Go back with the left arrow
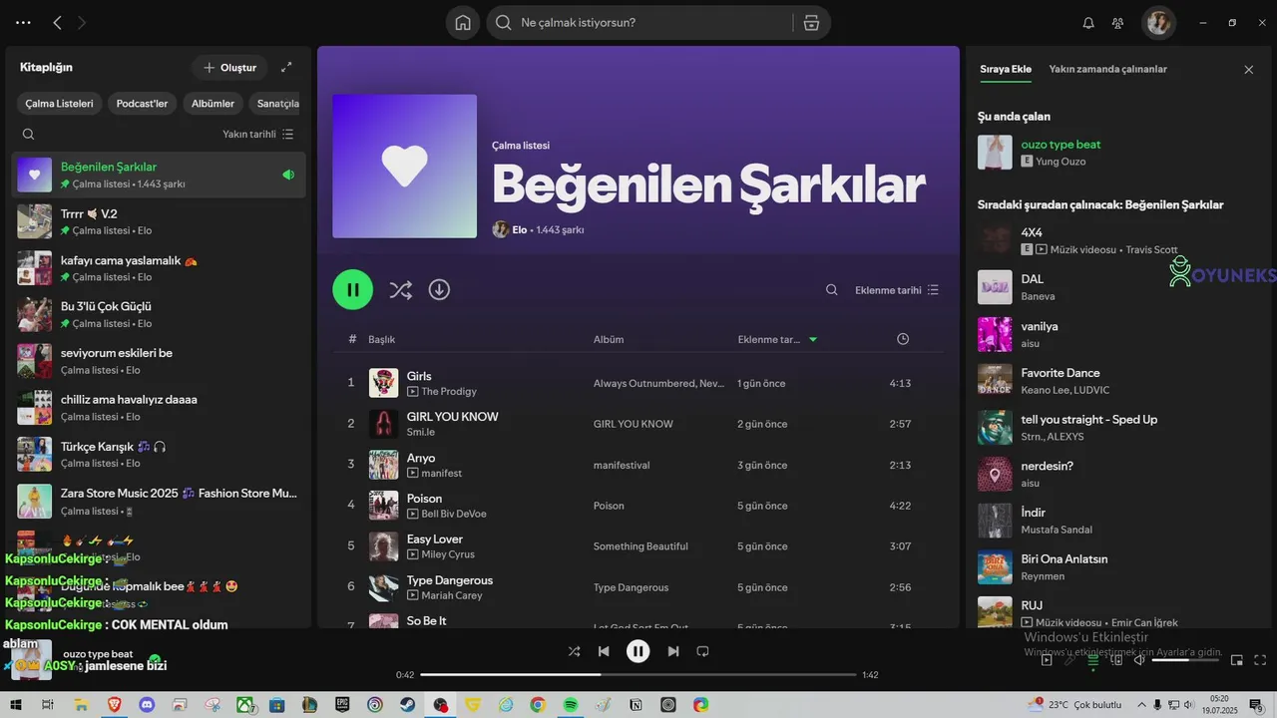Viewport: 1277px width, 718px height. point(57,22)
